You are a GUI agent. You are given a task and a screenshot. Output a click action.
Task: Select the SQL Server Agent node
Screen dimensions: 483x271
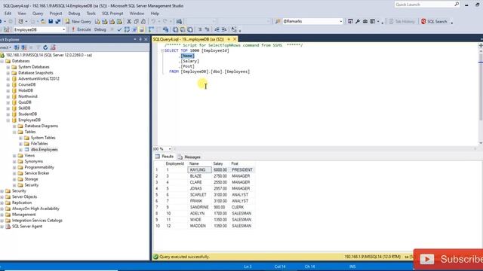(27, 227)
